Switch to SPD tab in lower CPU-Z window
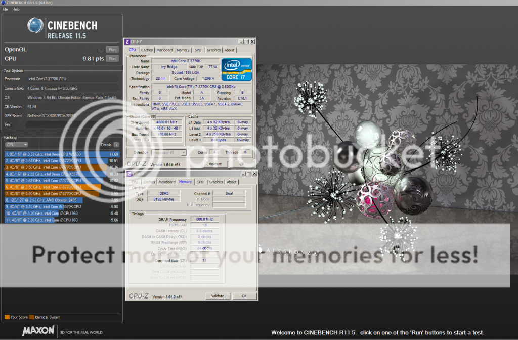This screenshot has width=518, height=340. coord(200,182)
